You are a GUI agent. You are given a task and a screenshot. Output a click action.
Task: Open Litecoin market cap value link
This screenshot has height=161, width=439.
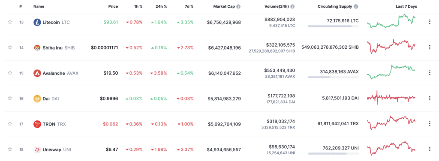[224, 22]
